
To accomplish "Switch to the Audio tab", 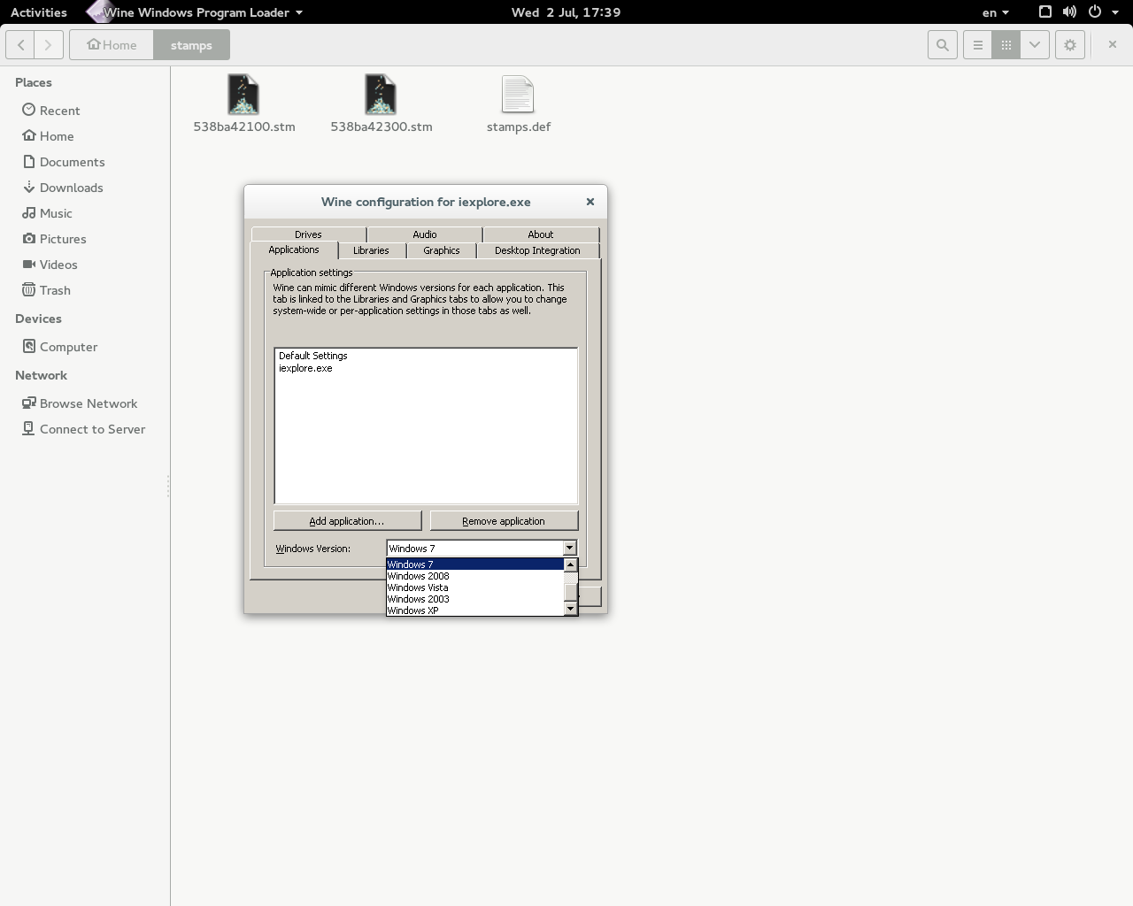I will 425,234.
